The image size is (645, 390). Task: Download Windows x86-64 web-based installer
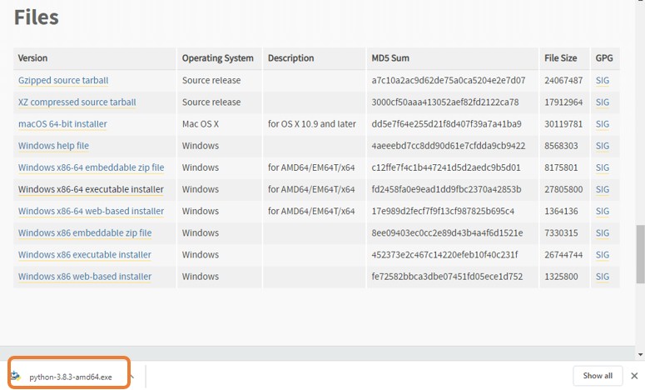click(x=91, y=212)
